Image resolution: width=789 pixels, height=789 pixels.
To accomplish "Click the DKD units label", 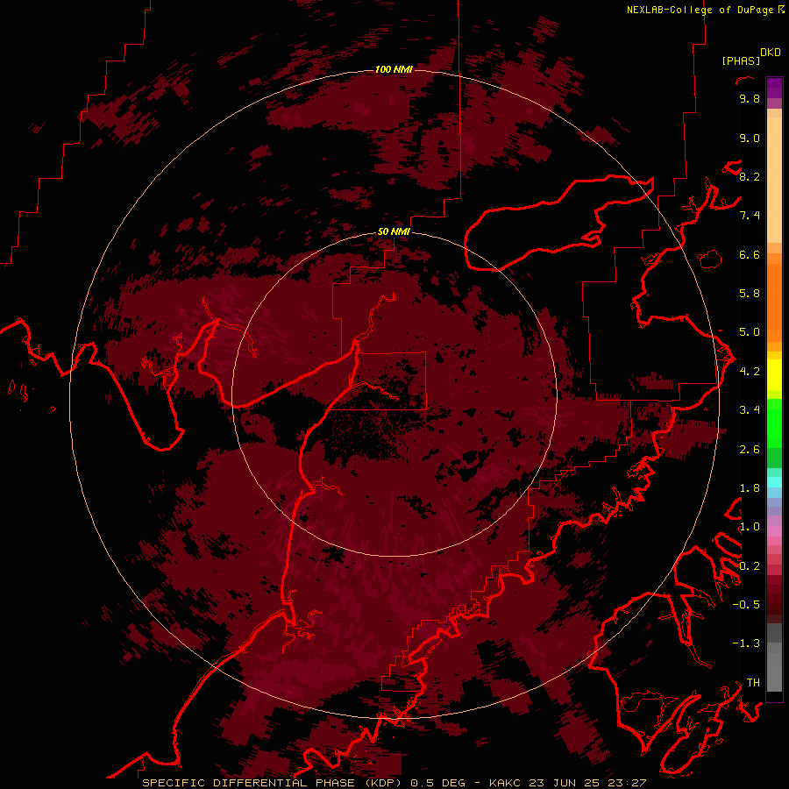I will click(x=771, y=53).
